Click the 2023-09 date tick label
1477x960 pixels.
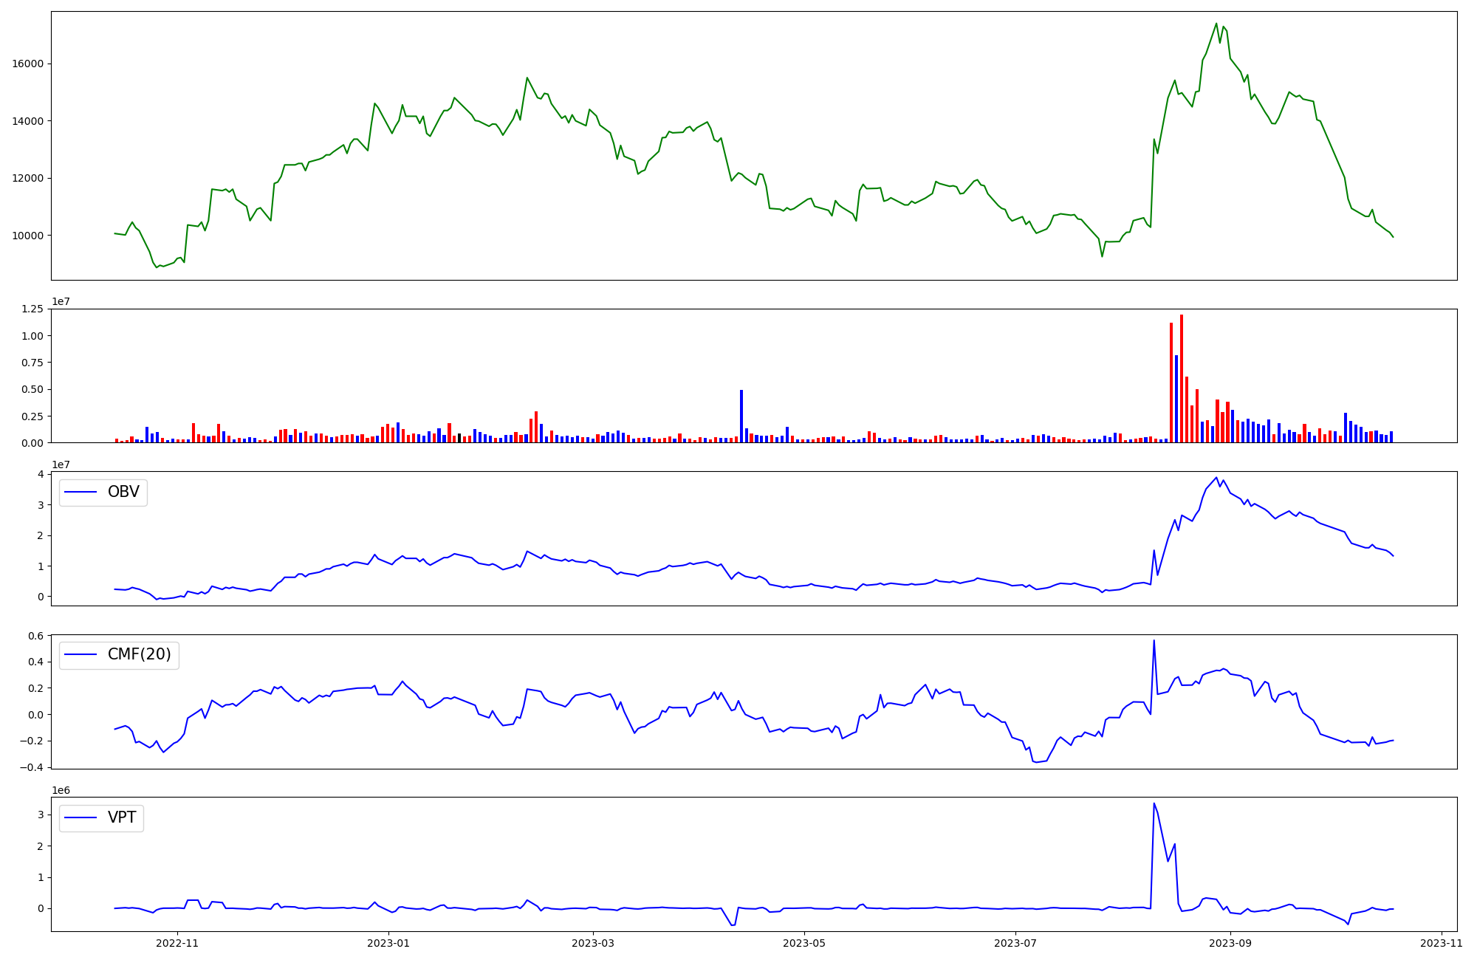coord(1230,943)
